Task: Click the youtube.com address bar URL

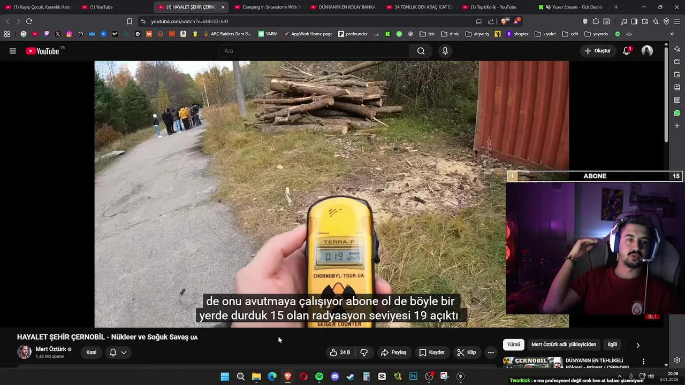Action: pyautogui.click(x=189, y=21)
